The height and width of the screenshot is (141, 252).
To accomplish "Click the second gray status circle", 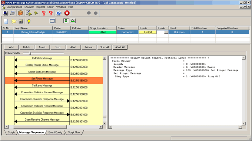I will click(96, 13).
